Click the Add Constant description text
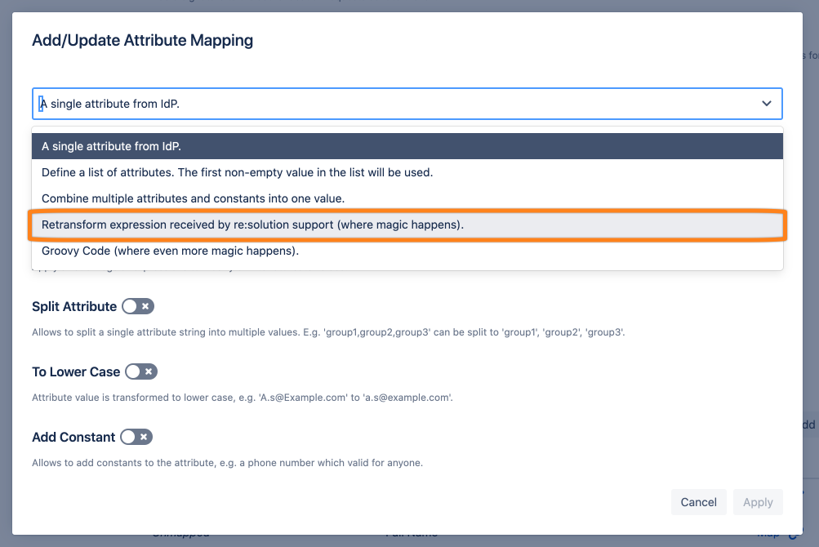819x547 pixels. click(x=227, y=463)
